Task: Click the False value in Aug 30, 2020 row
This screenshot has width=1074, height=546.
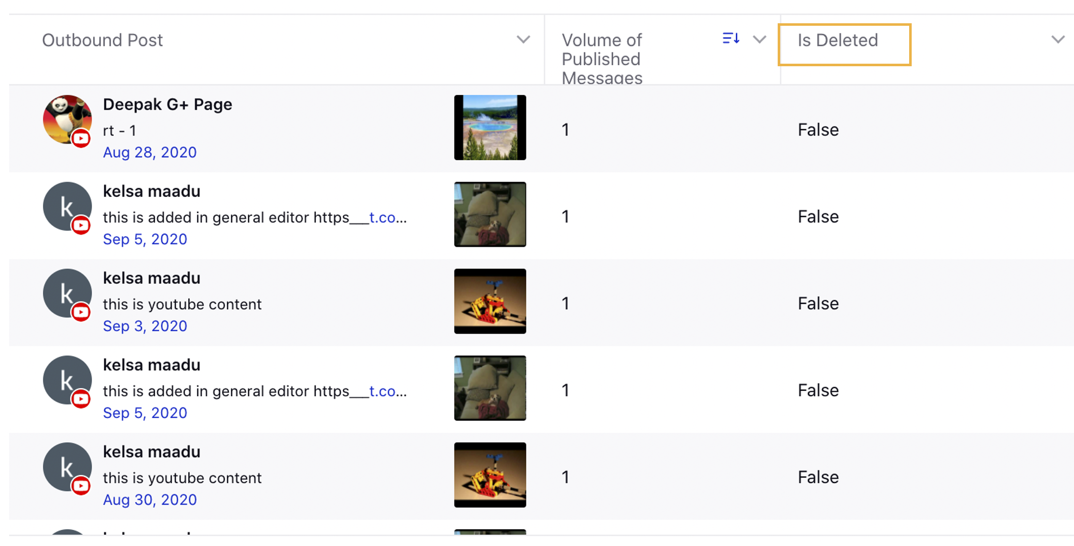Action: (818, 478)
